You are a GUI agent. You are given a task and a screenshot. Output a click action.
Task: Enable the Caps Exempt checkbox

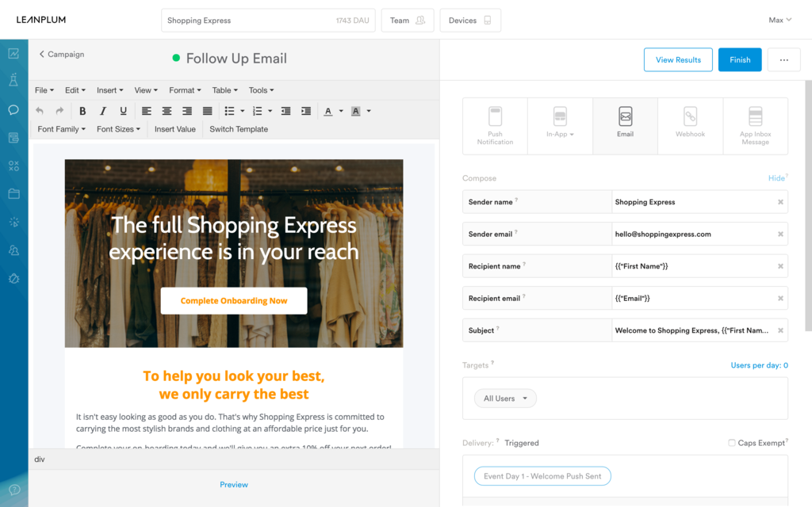(732, 443)
